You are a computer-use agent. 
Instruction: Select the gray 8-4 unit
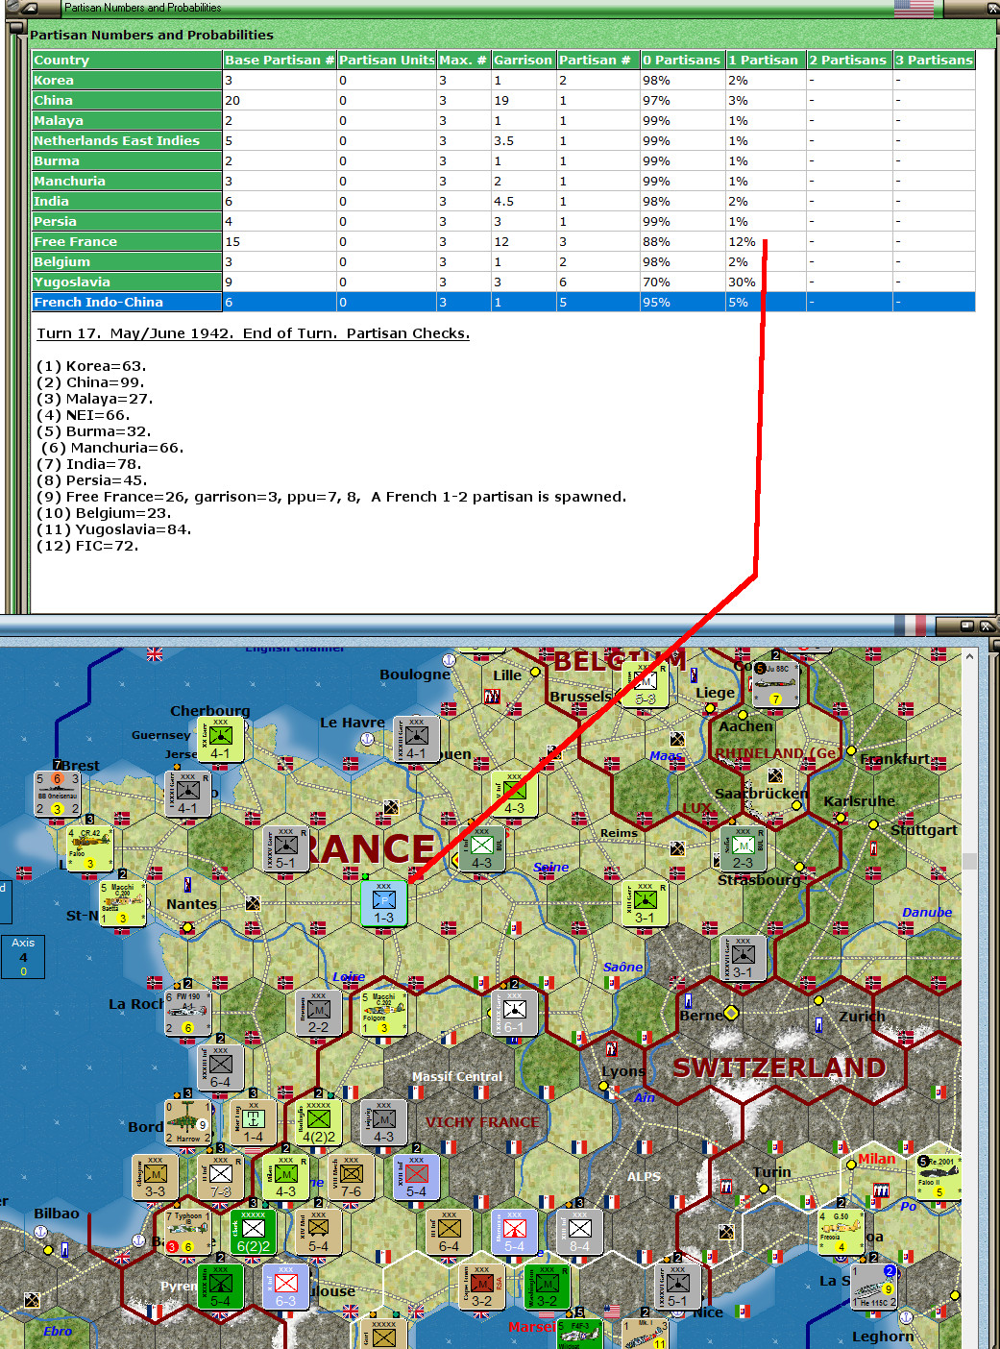tap(579, 1232)
